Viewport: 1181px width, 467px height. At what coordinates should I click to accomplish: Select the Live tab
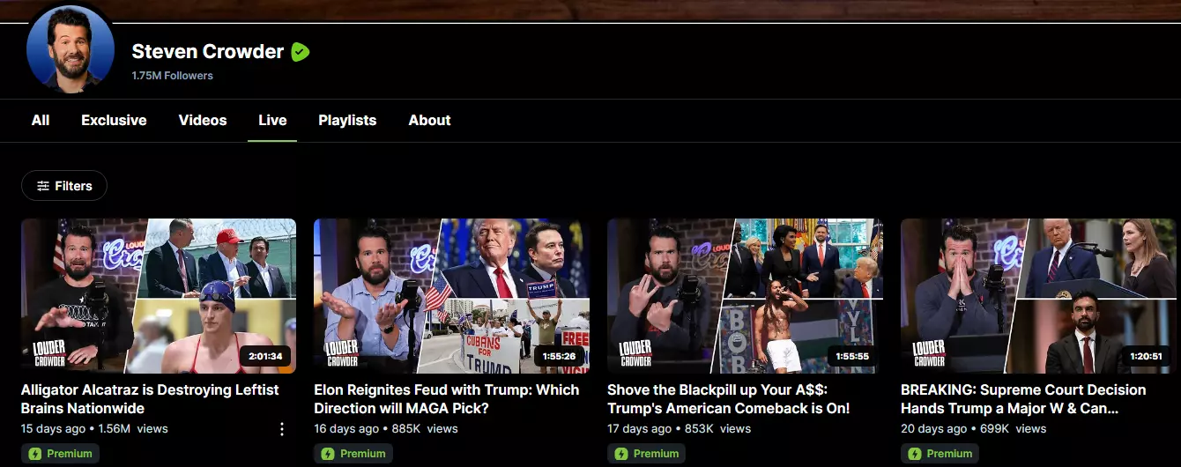tap(272, 121)
